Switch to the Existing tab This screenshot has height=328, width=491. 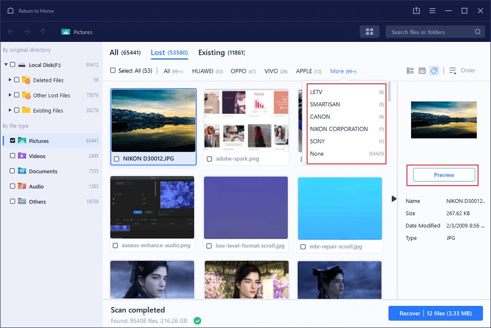pyautogui.click(x=211, y=53)
